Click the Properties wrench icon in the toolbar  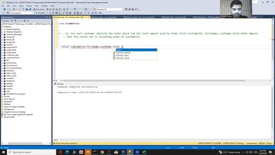click(129, 9)
